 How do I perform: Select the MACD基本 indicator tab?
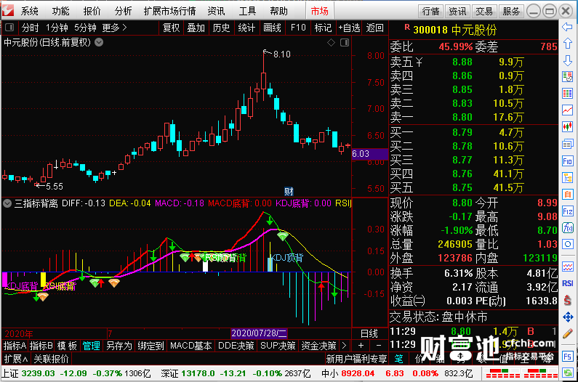[x=191, y=346]
